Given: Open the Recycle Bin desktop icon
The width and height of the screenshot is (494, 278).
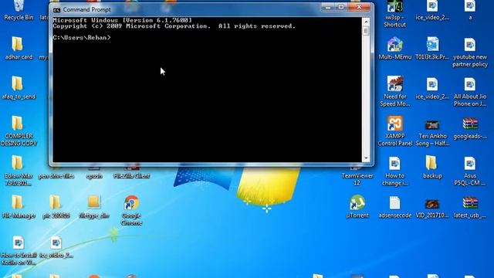Looking at the screenshot, I should 19,10.
